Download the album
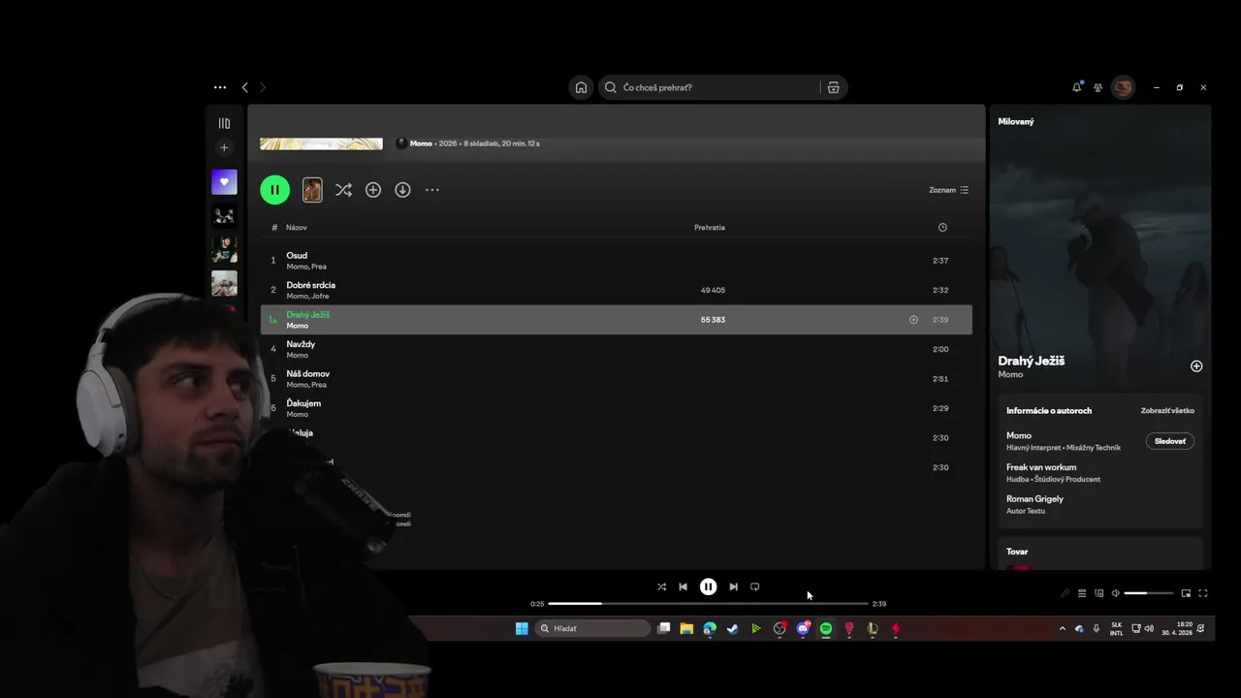Screen dimensions: 1241x698 coord(402,190)
